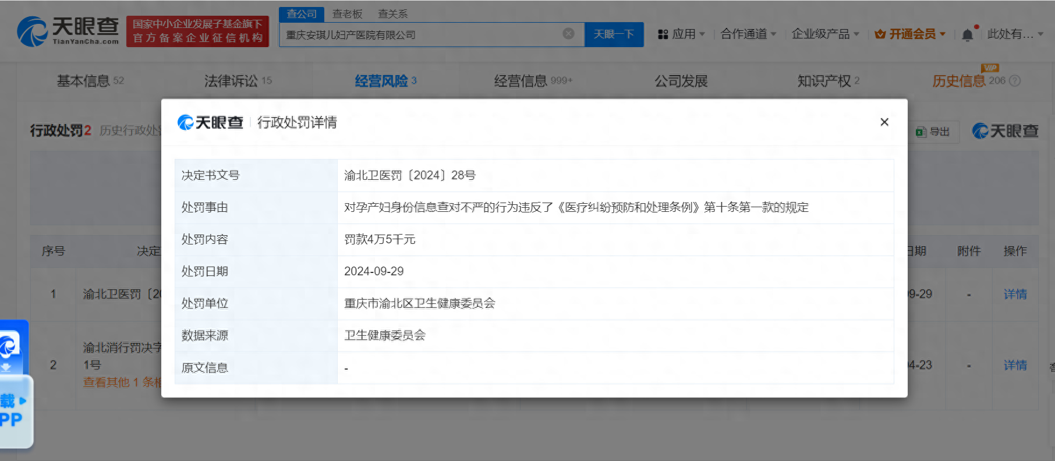Switch to the 经营风险 tab

pos(385,81)
